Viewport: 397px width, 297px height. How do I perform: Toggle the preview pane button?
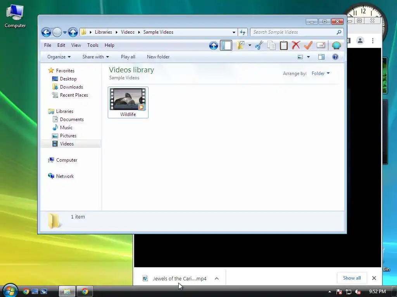[x=321, y=57]
